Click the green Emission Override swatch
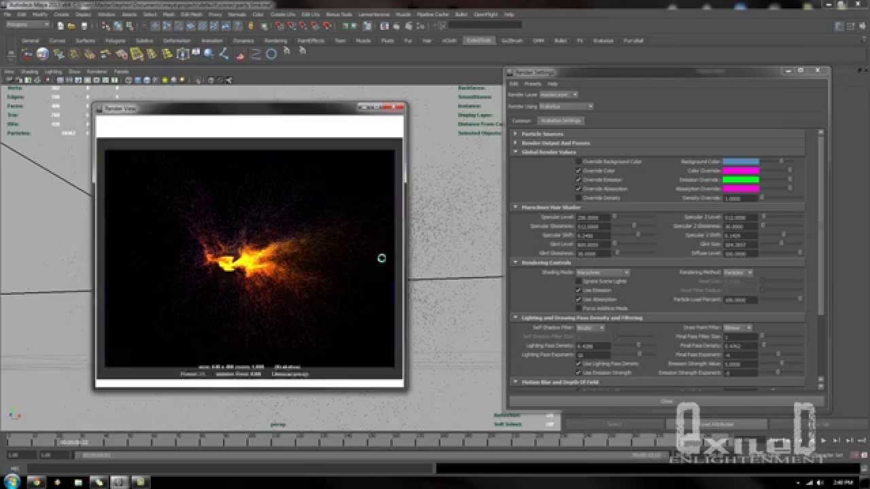The height and width of the screenshot is (489, 870). (741, 179)
